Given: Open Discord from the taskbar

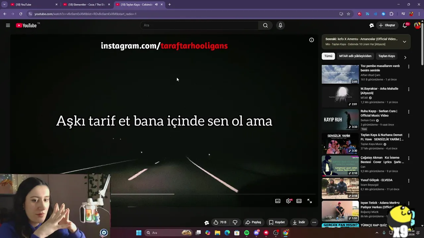Looking at the screenshot, I should coord(256,233).
